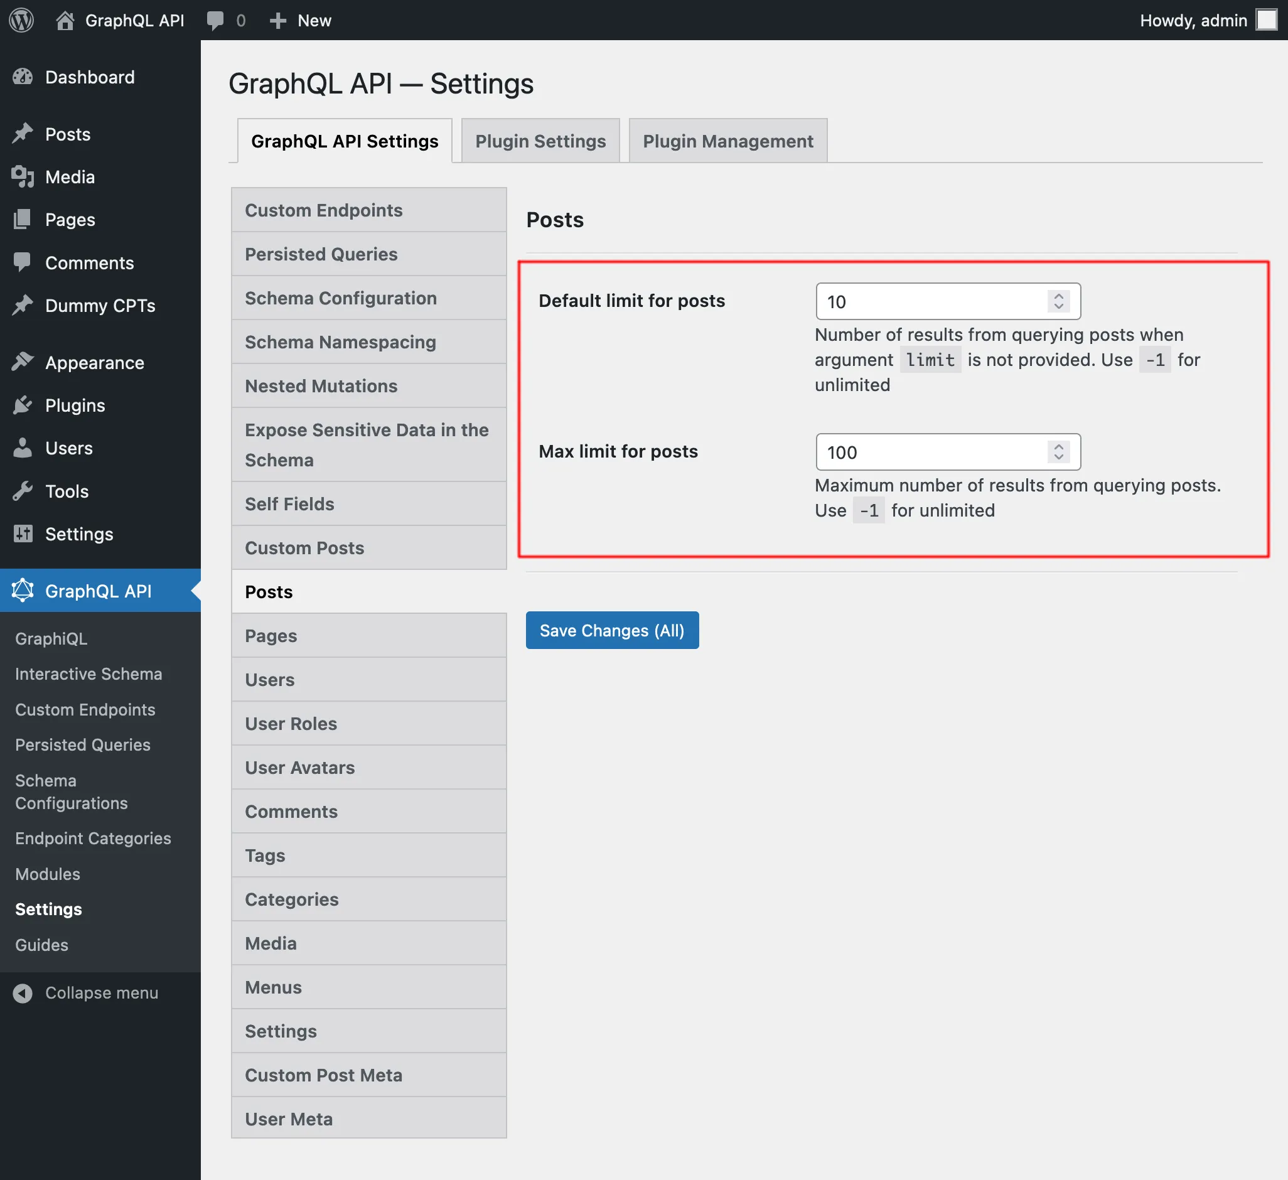The width and height of the screenshot is (1288, 1180).
Task: Open Persisted Queries settings section
Action: [x=368, y=254]
